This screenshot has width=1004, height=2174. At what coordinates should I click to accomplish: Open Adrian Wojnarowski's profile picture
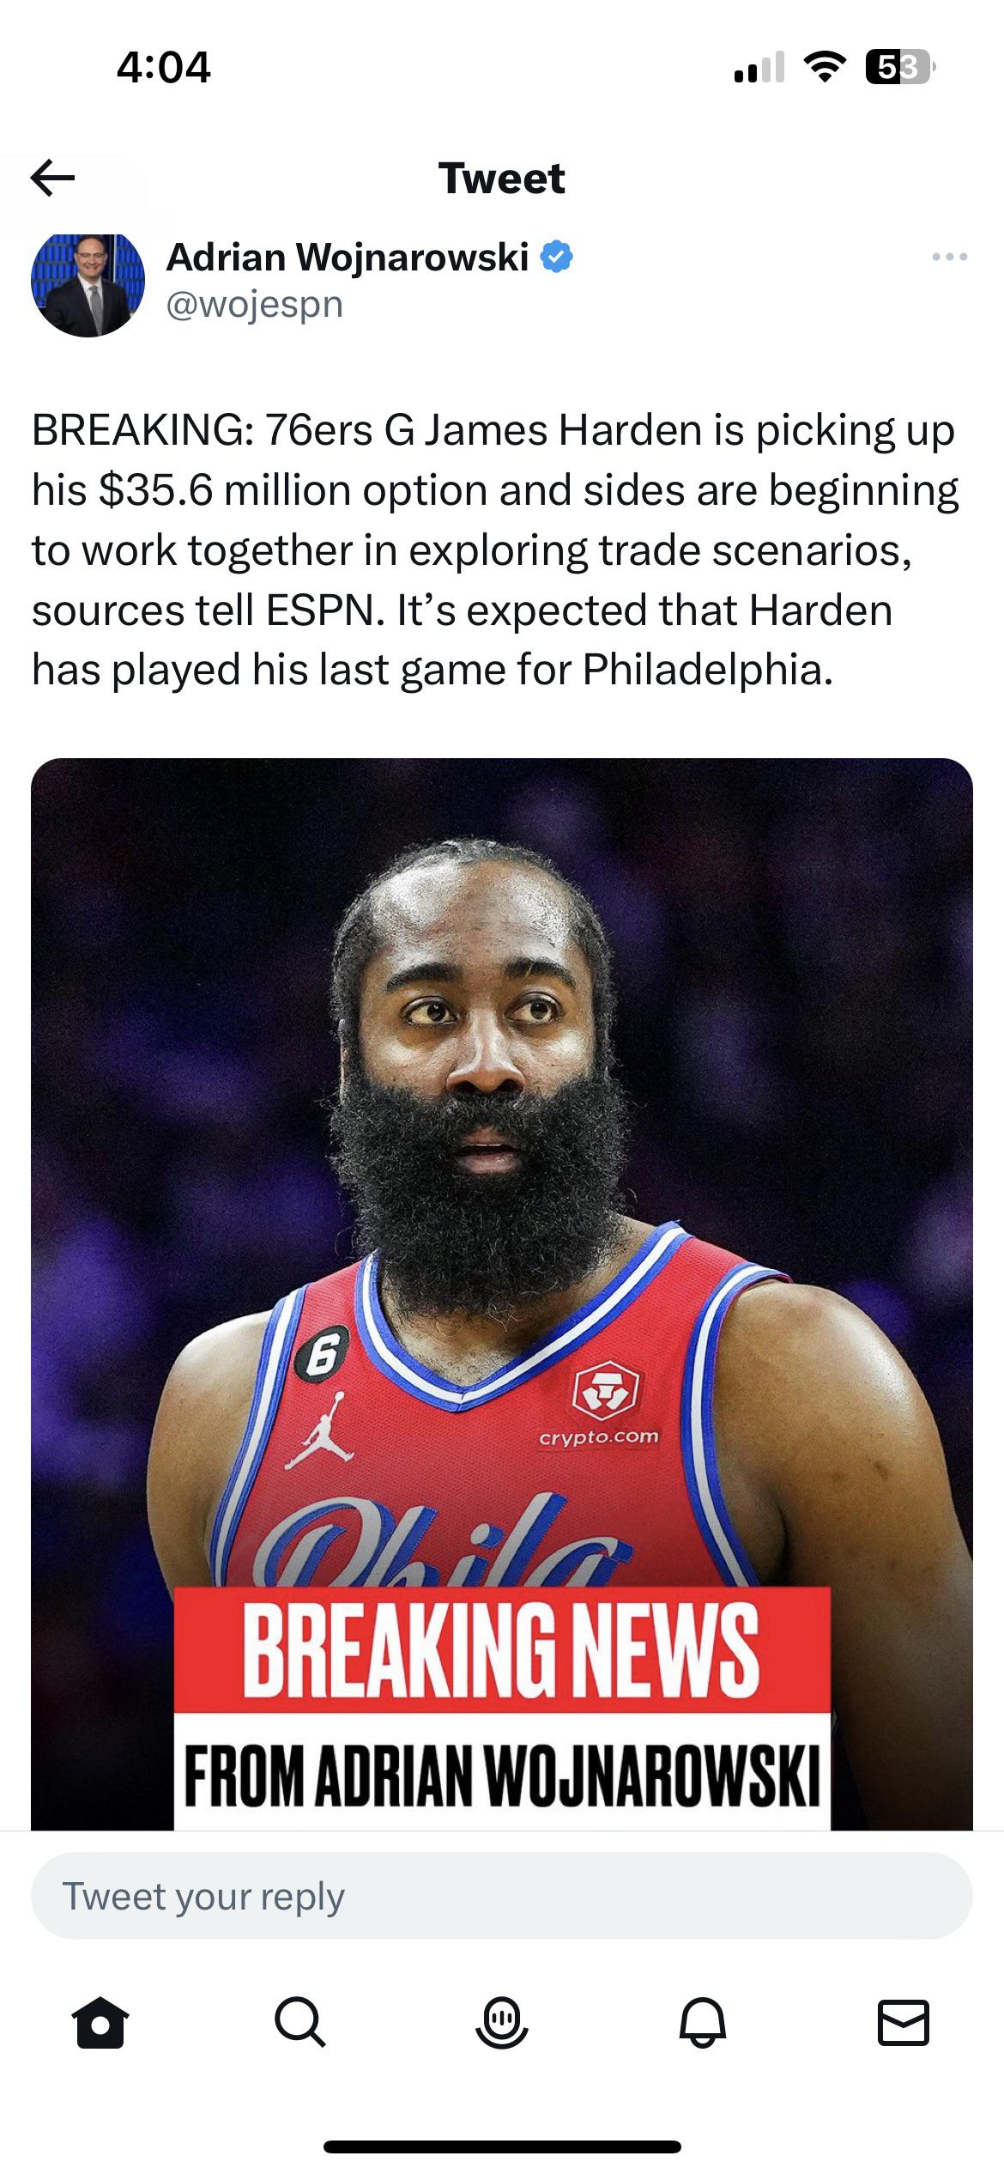[88, 282]
